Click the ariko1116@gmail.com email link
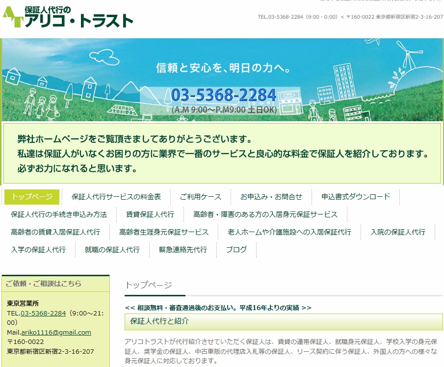 coord(56,332)
